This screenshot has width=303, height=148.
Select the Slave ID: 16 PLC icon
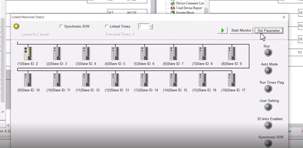click(x=202, y=80)
